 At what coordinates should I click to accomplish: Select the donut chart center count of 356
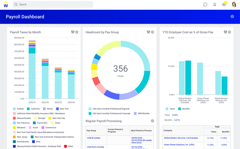pyautogui.click(x=120, y=68)
